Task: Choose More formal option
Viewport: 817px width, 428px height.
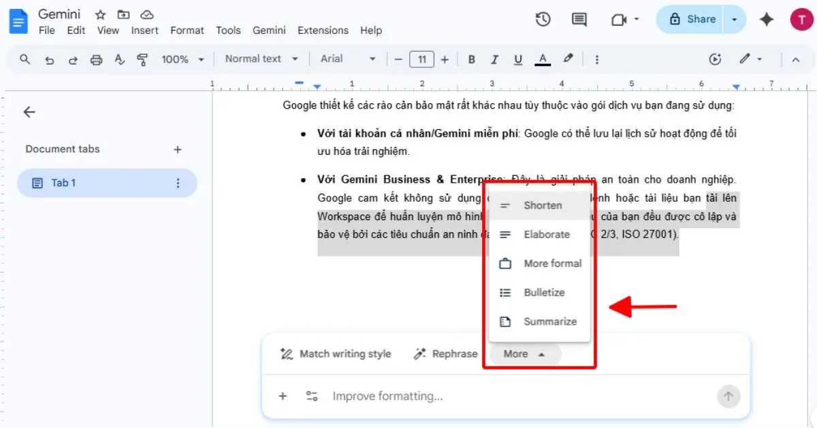Action: coord(540,264)
